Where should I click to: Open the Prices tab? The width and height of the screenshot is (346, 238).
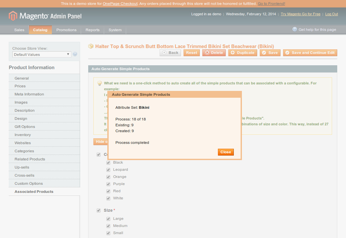coord(44,86)
